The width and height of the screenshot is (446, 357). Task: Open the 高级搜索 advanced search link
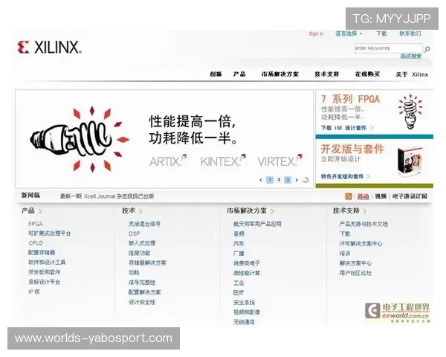[411, 57]
